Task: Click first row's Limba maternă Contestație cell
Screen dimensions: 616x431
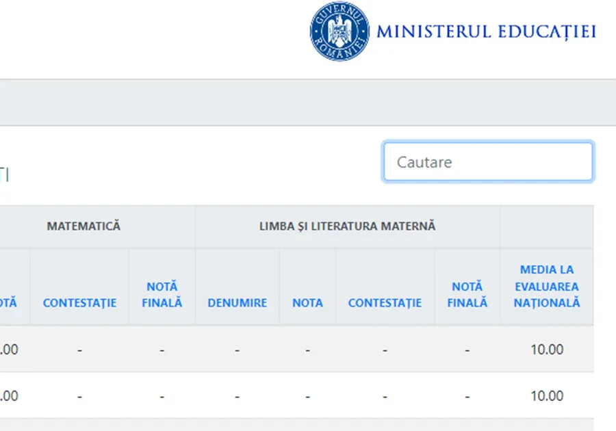Action: point(385,350)
